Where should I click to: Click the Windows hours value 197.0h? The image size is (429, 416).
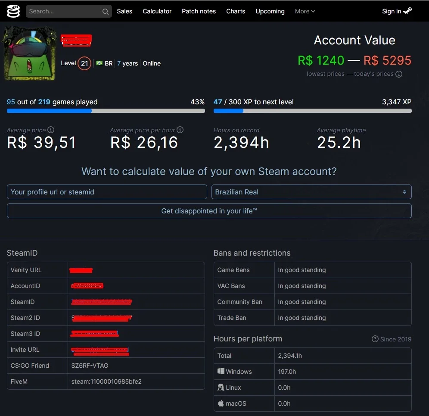(287, 371)
